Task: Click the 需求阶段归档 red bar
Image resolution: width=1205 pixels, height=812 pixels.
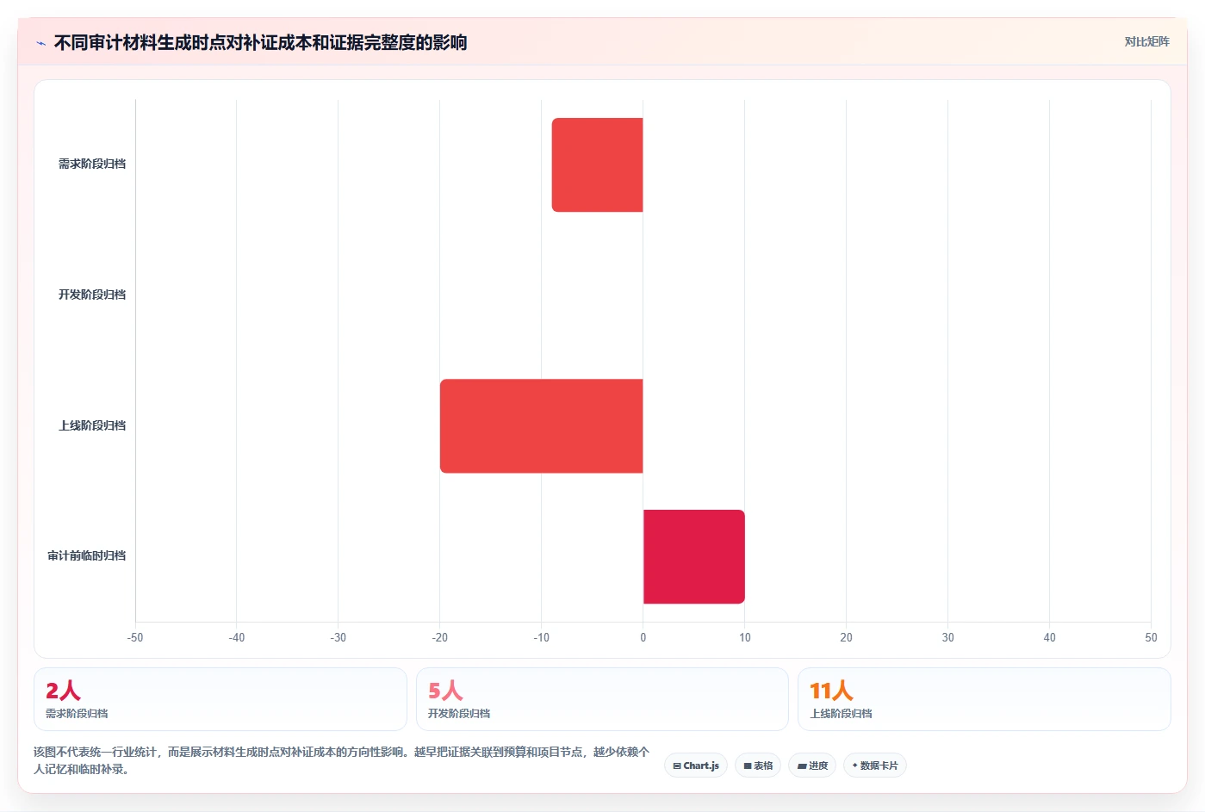Action: 598,164
